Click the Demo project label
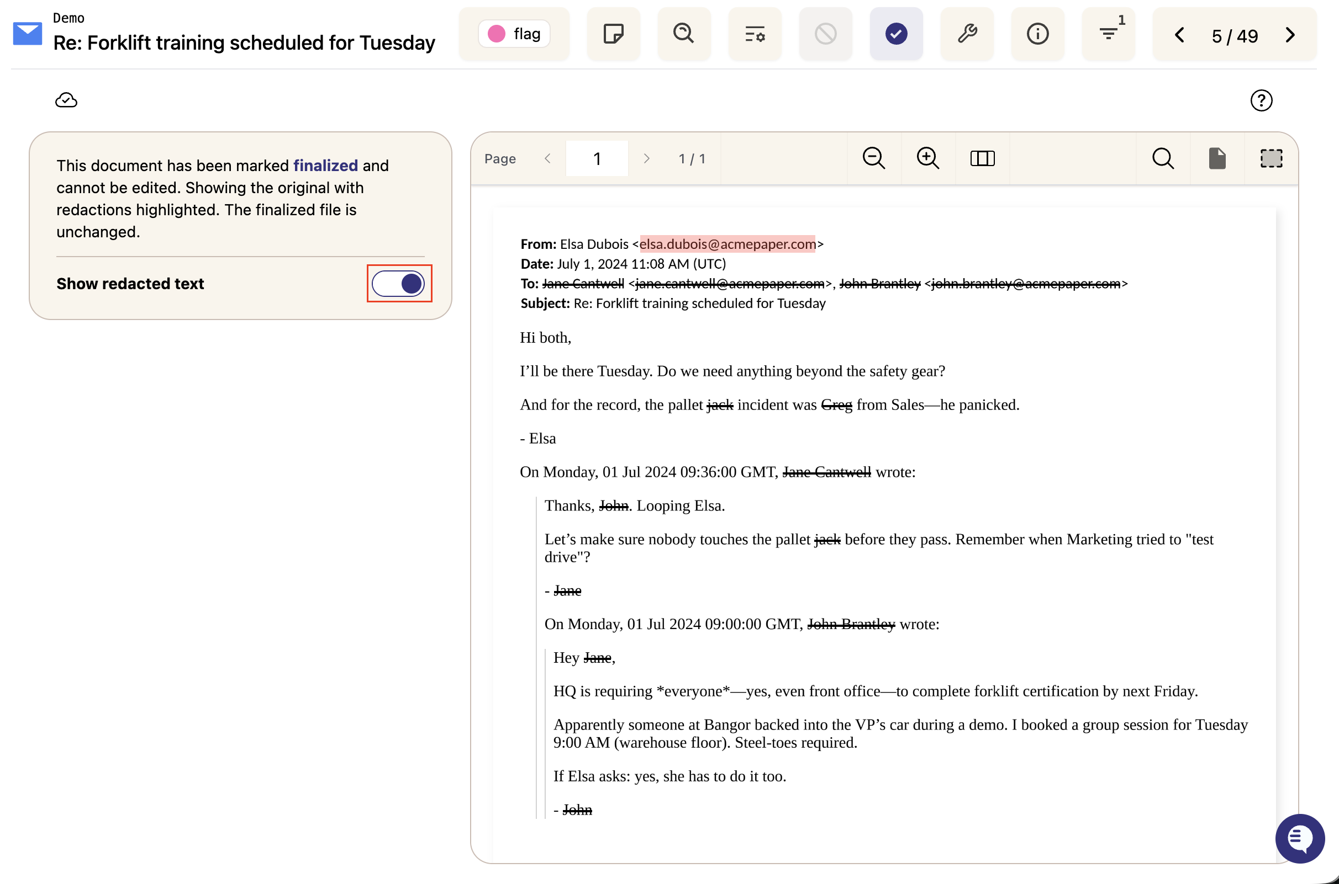This screenshot has height=884, width=1339. click(69, 18)
